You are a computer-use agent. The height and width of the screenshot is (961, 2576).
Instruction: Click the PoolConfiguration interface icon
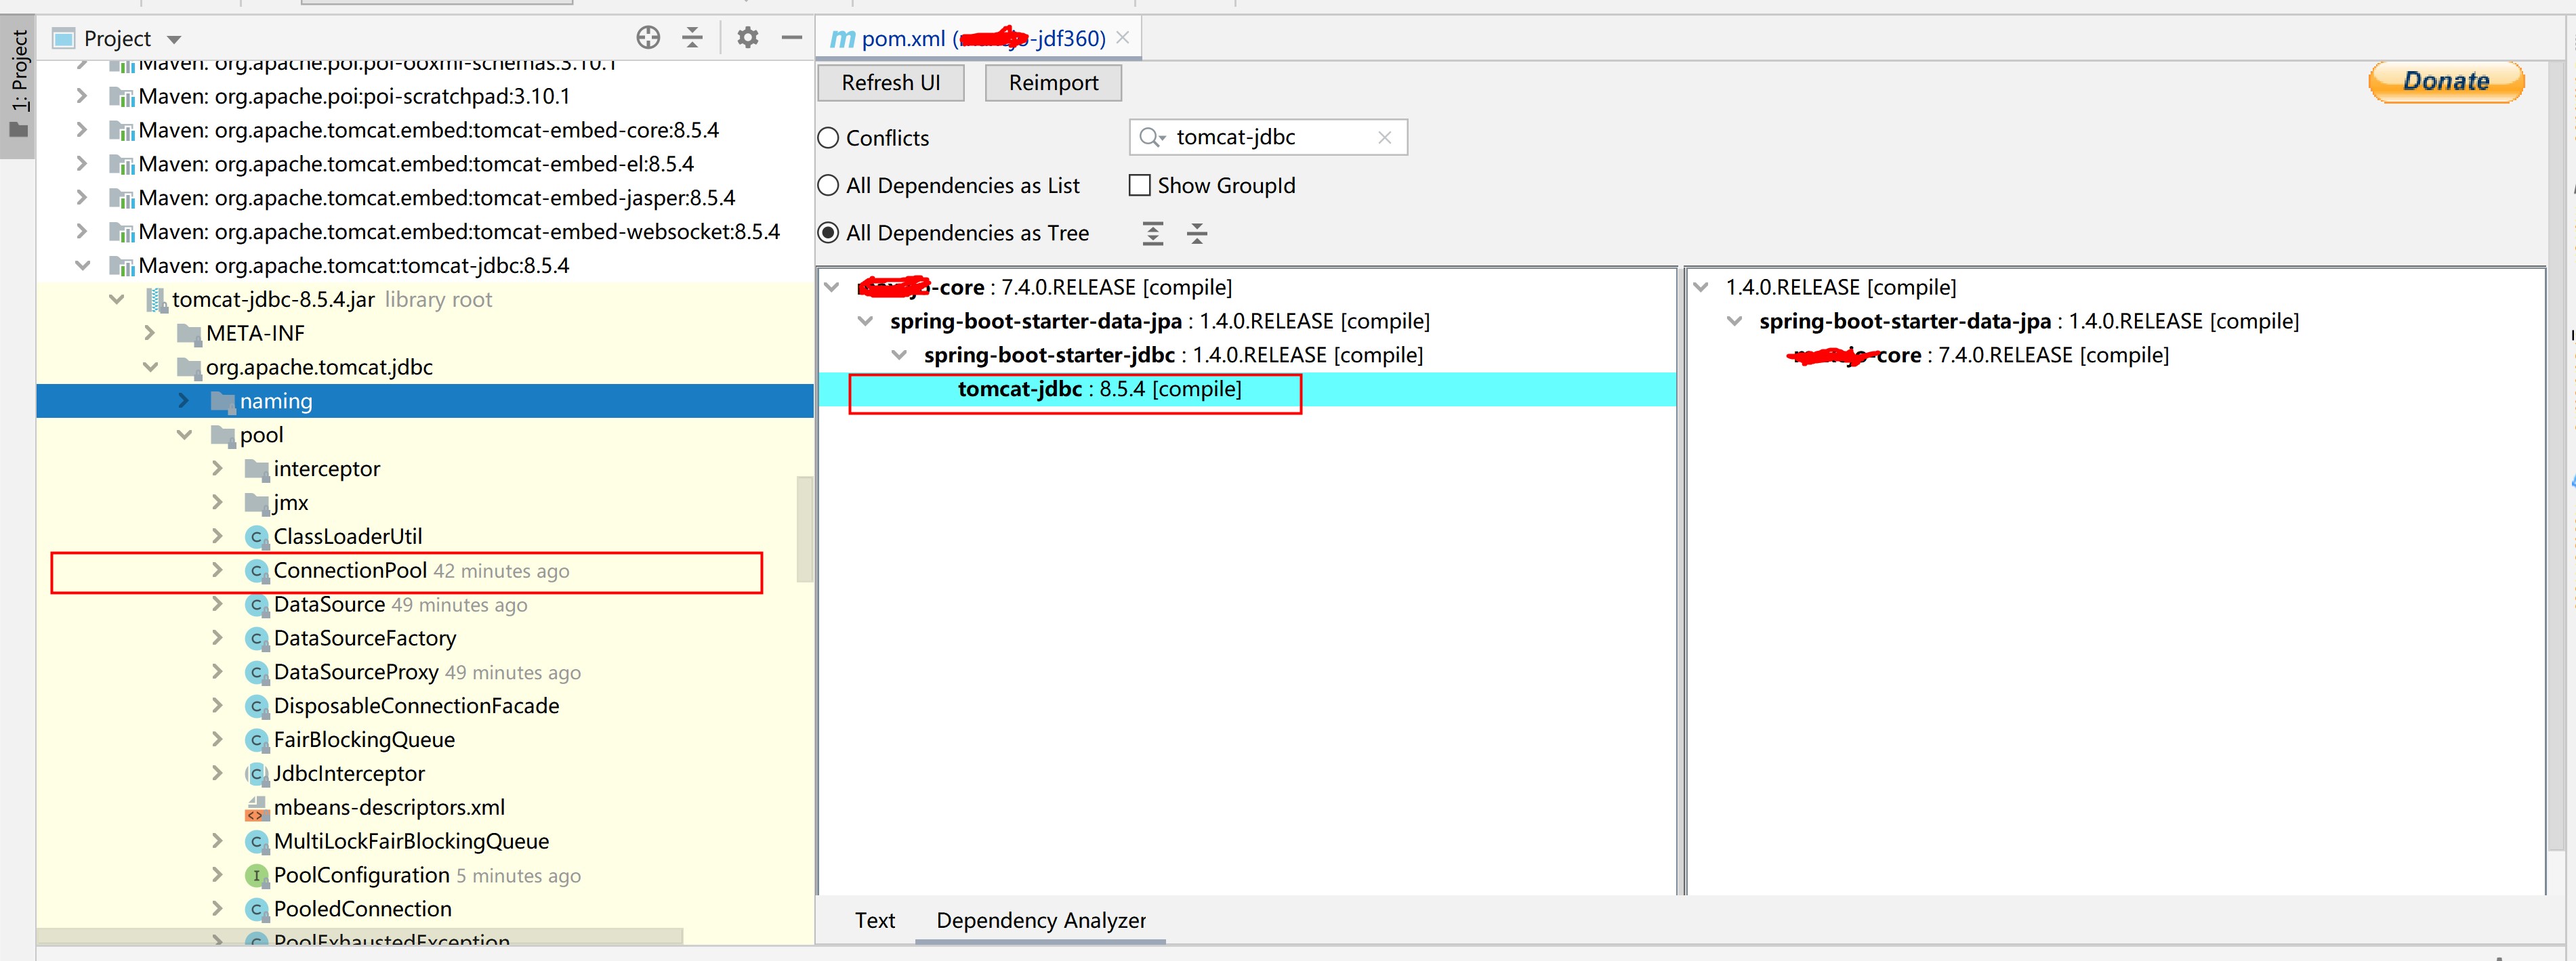pyautogui.click(x=256, y=876)
